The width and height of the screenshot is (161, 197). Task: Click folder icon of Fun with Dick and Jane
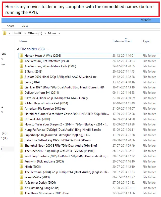(x=22, y=161)
